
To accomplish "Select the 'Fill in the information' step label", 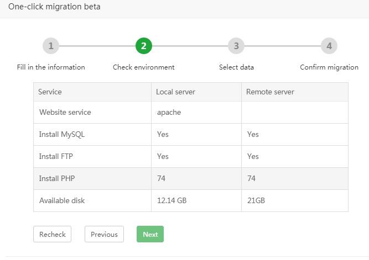I will [51, 67].
